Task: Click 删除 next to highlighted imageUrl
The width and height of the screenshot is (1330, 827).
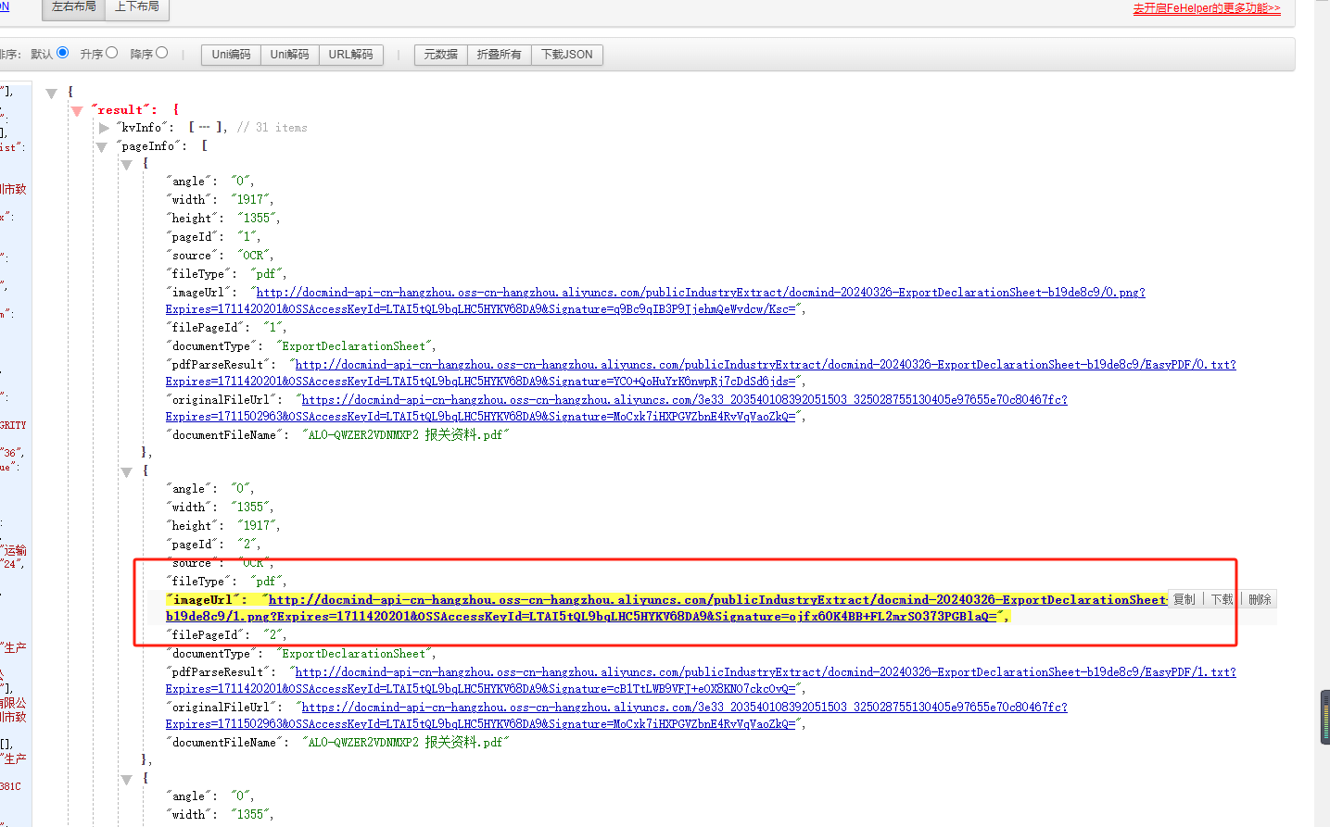Action: pos(1260,599)
